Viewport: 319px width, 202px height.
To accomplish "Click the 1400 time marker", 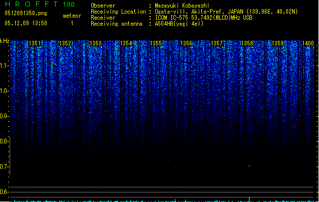I will tap(308, 43).
